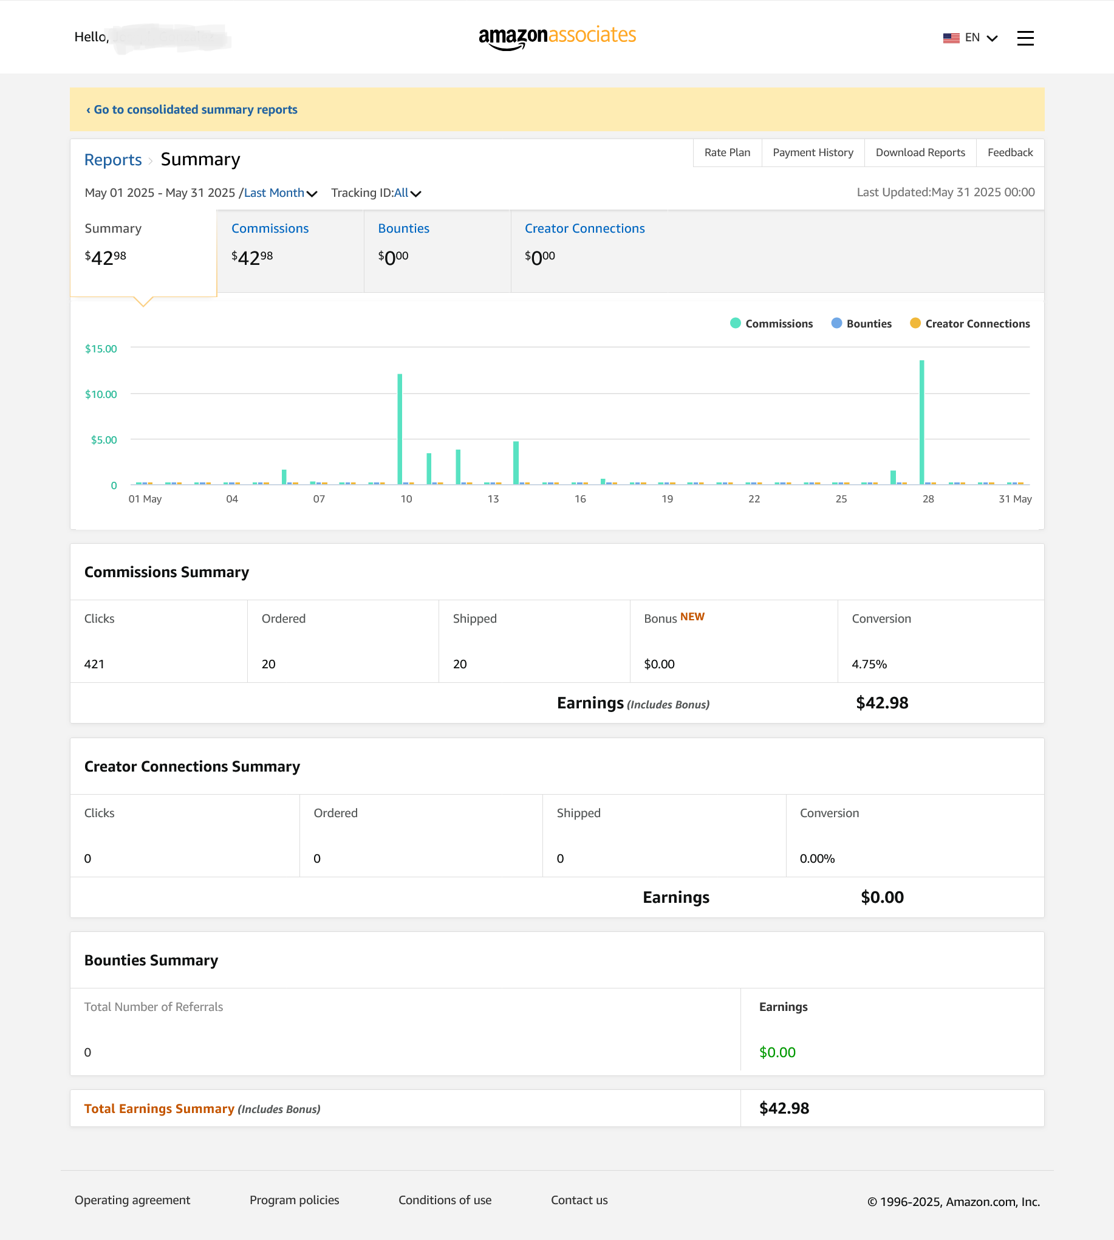Switch to the Commissions tab
The image size is (1114, 1240).
pos(290,251)
